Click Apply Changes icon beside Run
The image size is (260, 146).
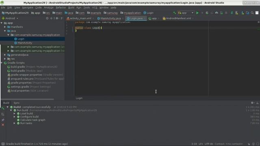coord(202,13)
